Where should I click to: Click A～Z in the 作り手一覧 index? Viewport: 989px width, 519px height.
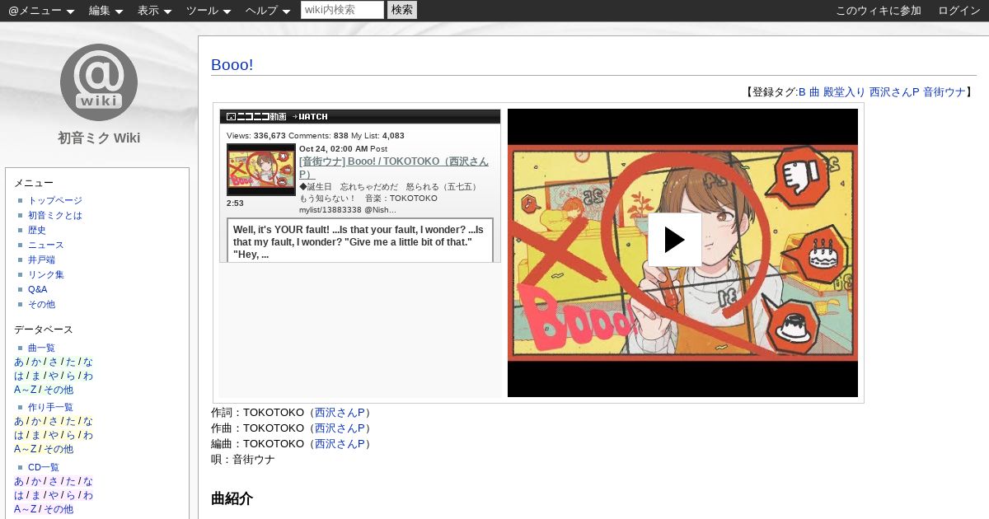point(25,449)
